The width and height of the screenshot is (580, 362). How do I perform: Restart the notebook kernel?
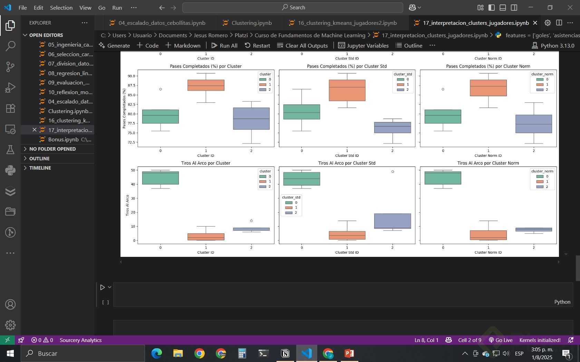[x=257, y=46]
